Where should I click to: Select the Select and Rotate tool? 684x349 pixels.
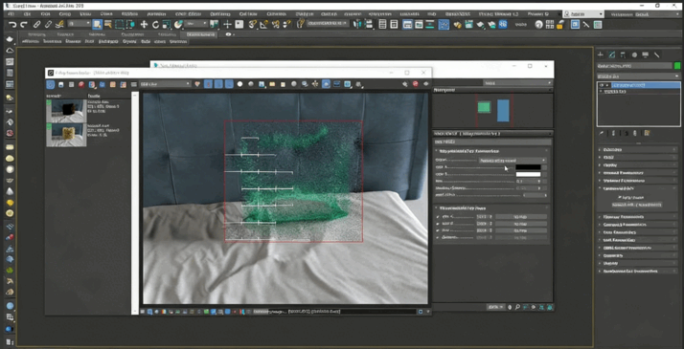click(x=155, y=24)
